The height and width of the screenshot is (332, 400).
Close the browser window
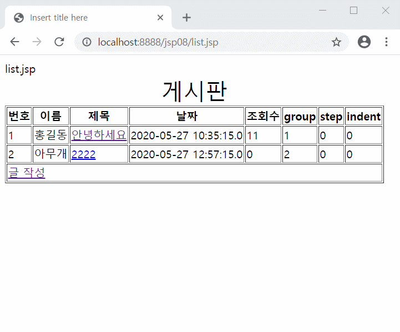click(386, 11)
